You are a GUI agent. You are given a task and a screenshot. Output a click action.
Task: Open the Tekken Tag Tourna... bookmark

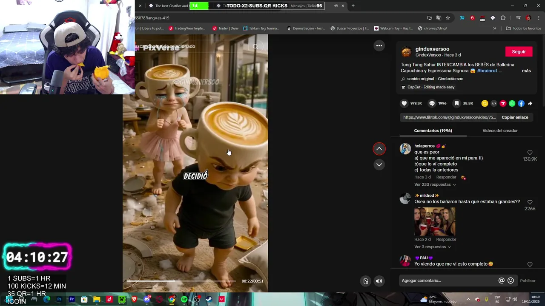click(x=261, y=28)
